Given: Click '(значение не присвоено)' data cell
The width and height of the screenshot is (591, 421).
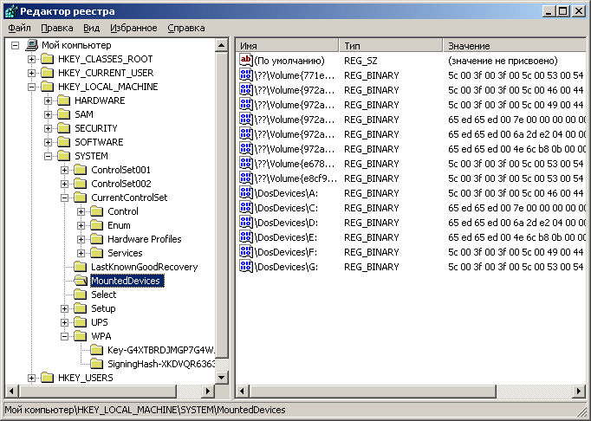Looking at the screenshot, I should pos(503,61).
